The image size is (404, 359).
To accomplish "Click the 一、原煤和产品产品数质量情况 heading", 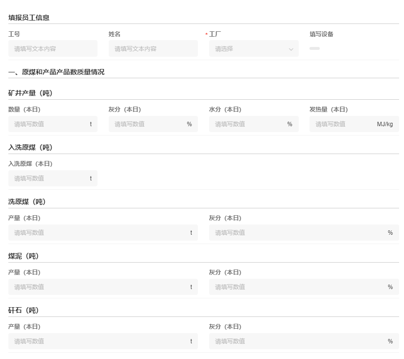I will (56, 72).
